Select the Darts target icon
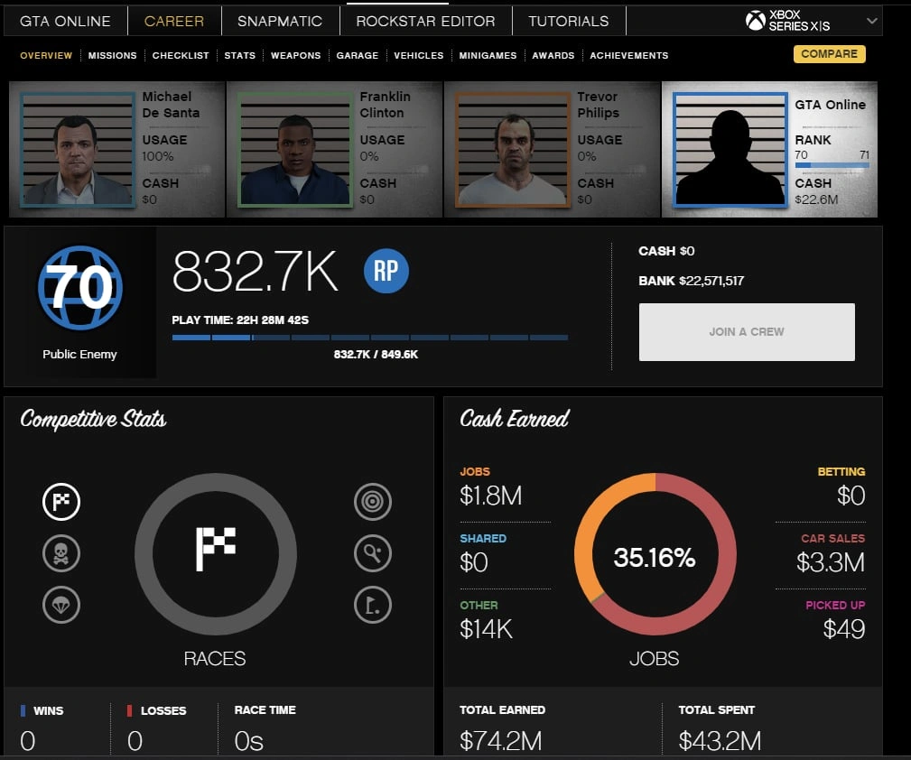The height and width of the screenshot is (760, 911). pyautogui.click(x=372, y=502)
